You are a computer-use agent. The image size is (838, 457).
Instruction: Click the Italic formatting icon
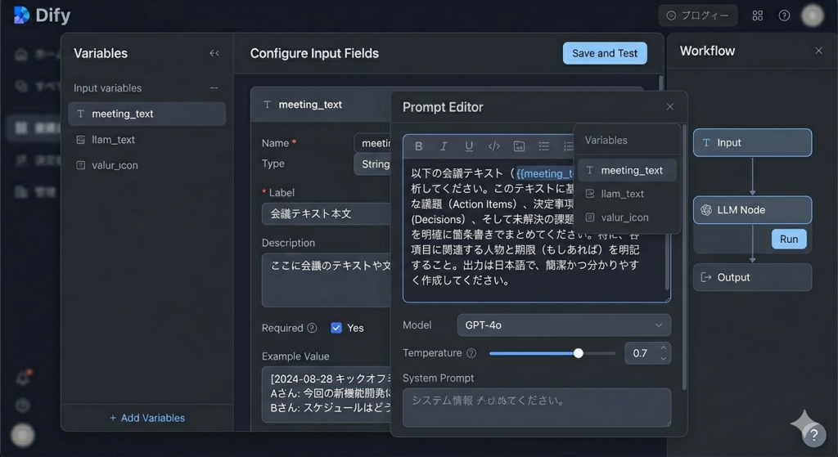pyautogui.click(x=444, y=146)
